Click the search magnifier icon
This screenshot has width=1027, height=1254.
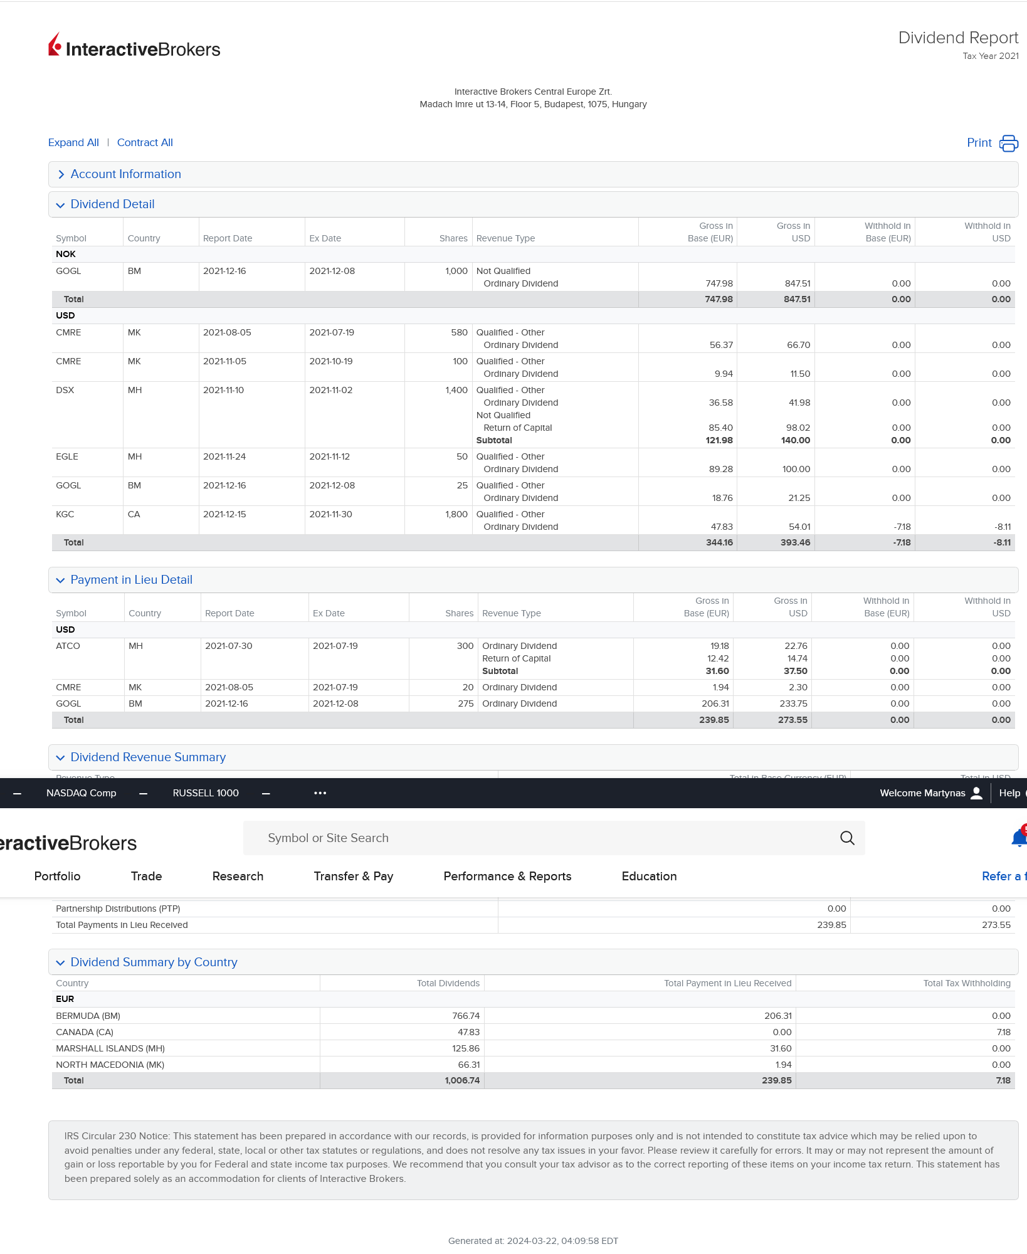coord(847,838)
